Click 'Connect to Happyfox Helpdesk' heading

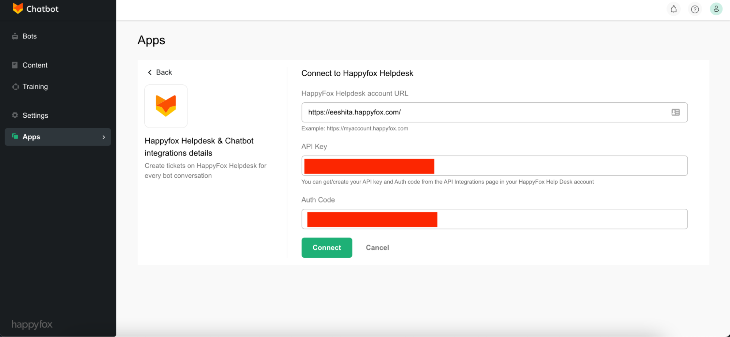357,73
